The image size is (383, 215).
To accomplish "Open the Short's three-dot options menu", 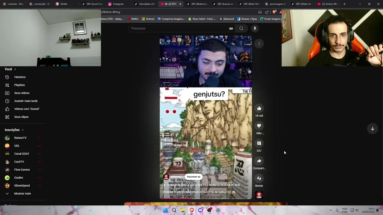I will [259, 44].
